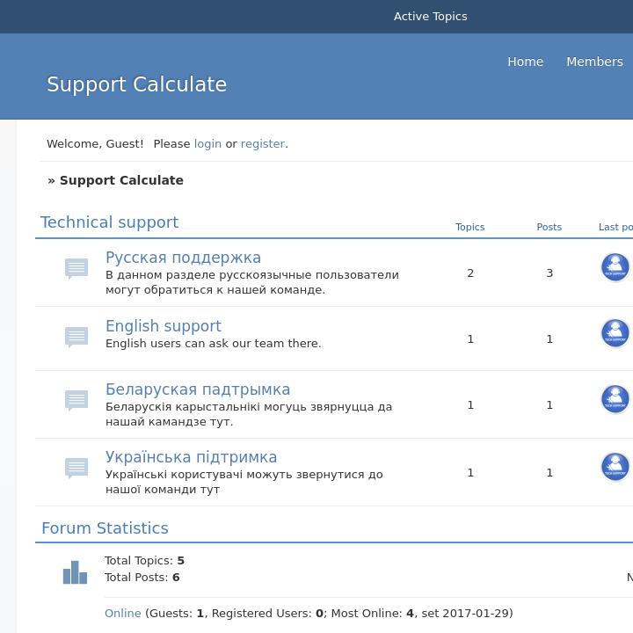Open the Беларуская падтрымка forum

point(198,389)
